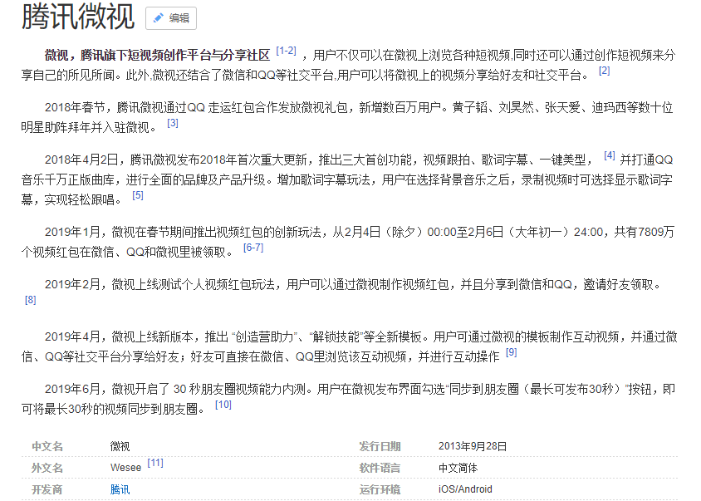
Task: Open citation reference [11] beside Wesee
Action: click(x=155, y=463)
